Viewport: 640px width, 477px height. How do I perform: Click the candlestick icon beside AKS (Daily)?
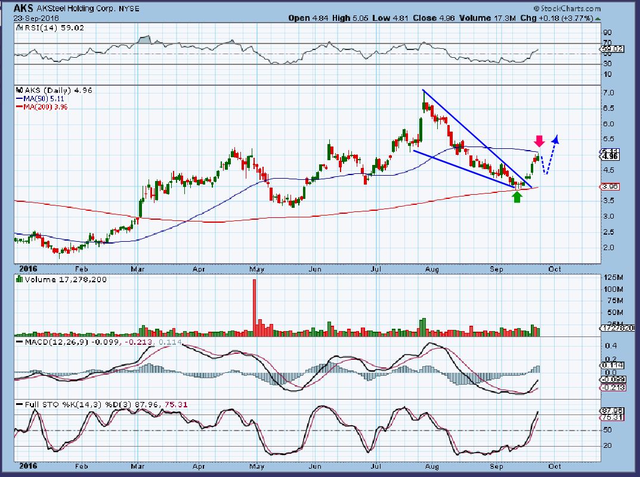(x=20, y=90)
